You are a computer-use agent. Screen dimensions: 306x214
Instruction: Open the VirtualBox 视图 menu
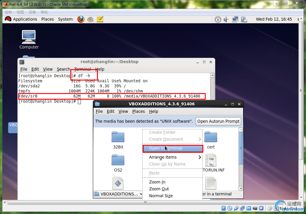point(20,12)
